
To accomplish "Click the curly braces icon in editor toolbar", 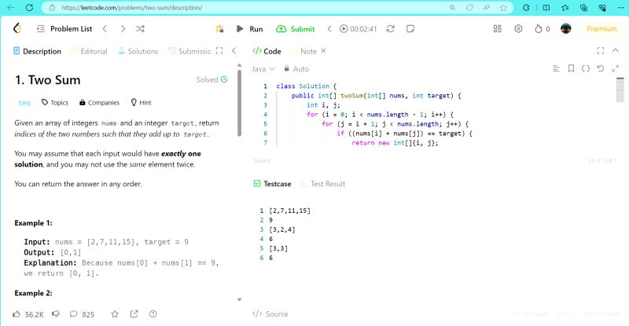I will [586, 68].
